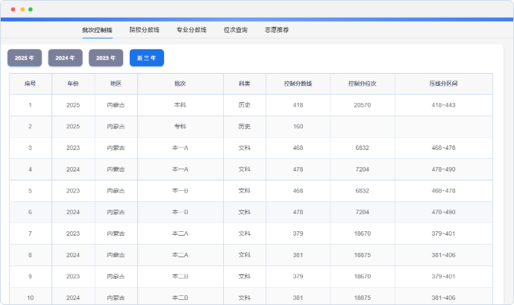This screenshot has width=514, height=305.
Task: Select the 志愿推荐 tab
Action: (x=277, y=30)
